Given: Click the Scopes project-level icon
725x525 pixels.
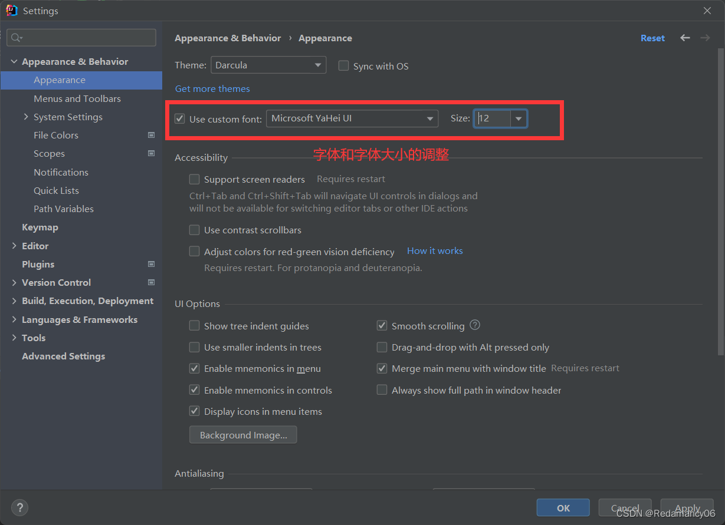Looking at the screenshot, I should (152, 153).
